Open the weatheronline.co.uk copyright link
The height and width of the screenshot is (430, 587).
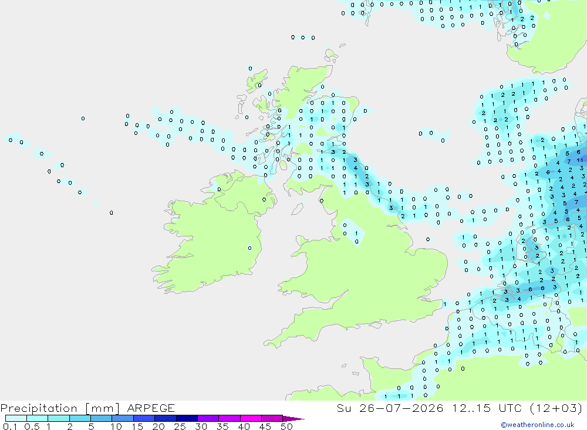[538, 425]
